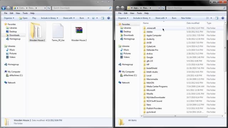
Task: Change view icon in Roaming window toolbar
Action: pos(207,18)
